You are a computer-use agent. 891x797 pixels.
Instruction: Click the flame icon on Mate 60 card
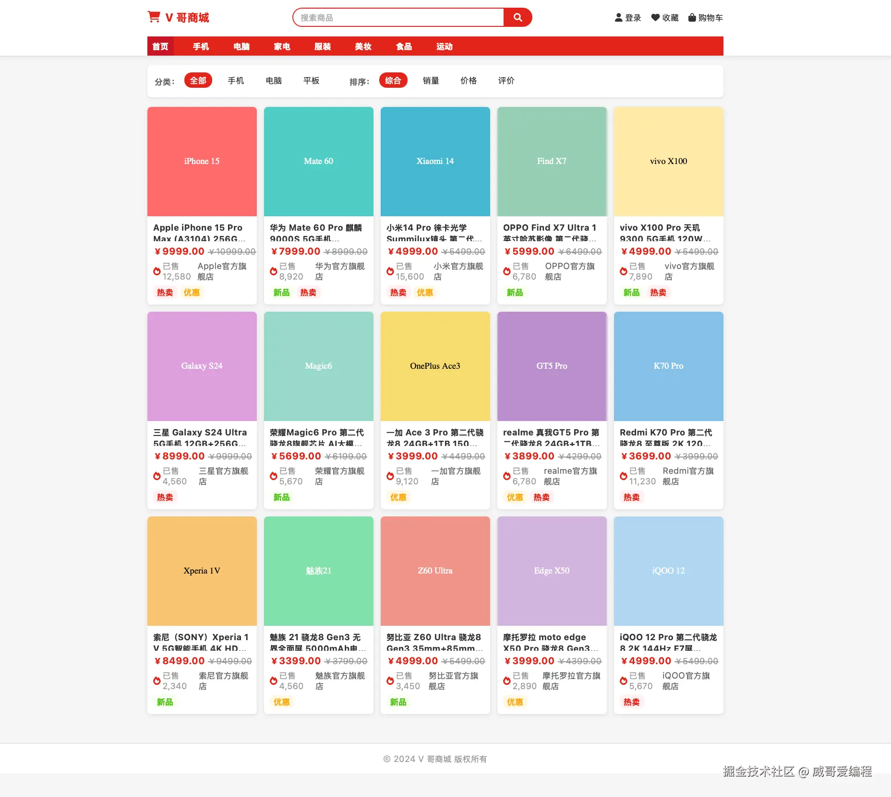pos(274,271)
